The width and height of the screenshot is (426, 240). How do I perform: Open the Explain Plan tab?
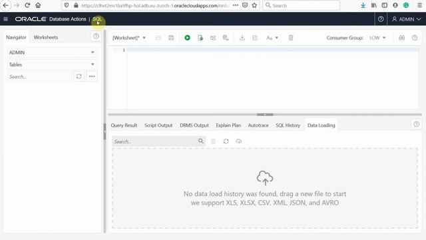[228, 125]
